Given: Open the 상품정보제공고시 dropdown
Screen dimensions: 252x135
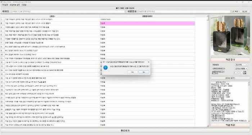Looking at the screenshot, I should [x=241, y=69].
